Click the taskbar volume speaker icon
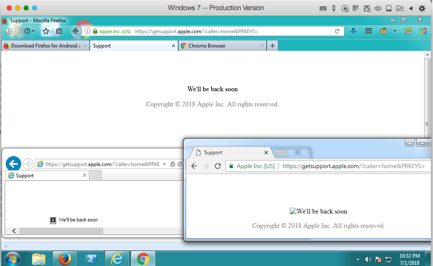The width and height of the screenshot is (433, 266). click(x=368, y=259)
